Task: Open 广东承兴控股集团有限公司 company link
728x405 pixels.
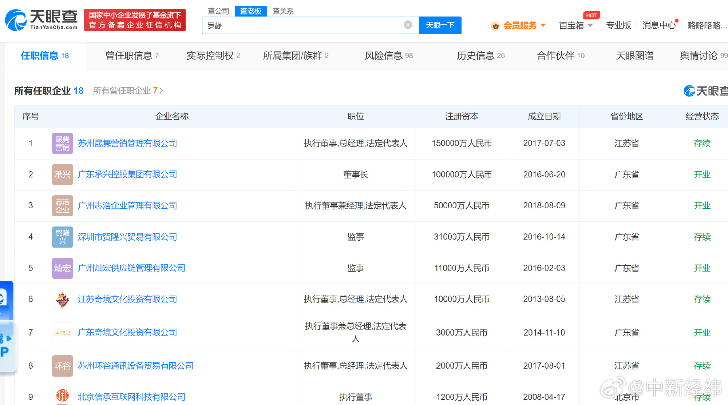Action: 127,175
